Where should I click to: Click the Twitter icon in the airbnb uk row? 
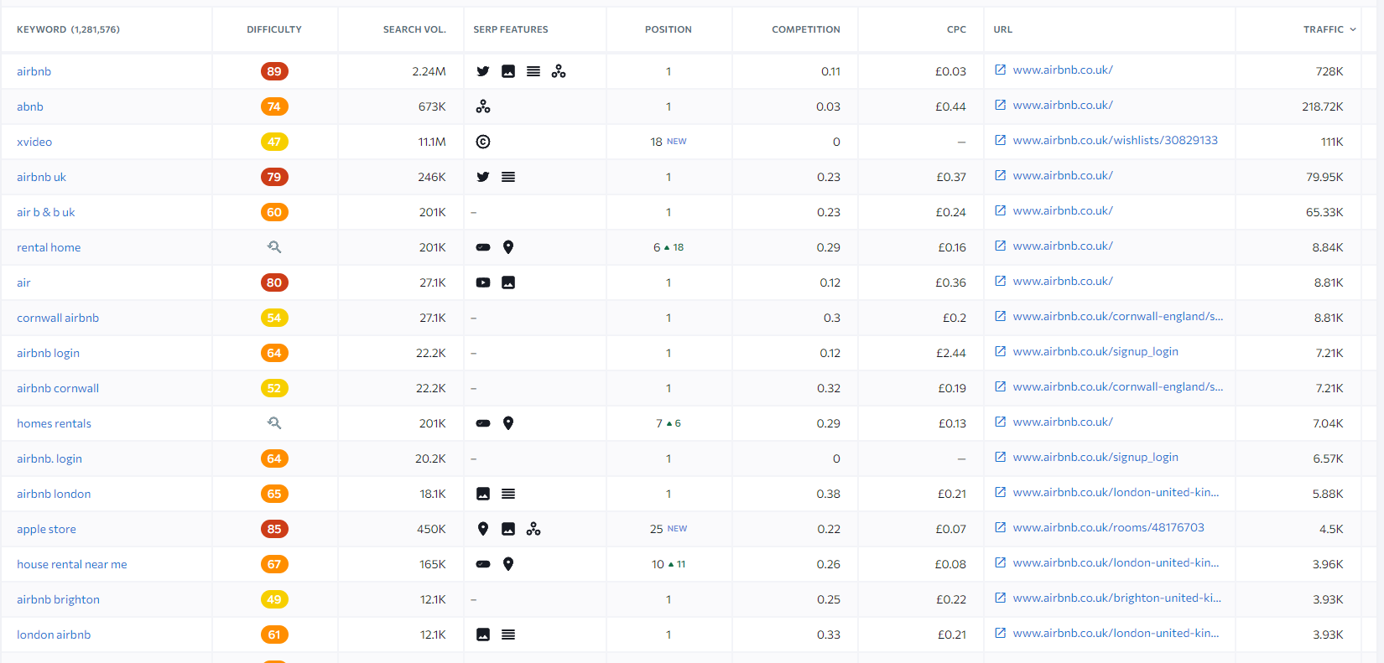(483, 177)
